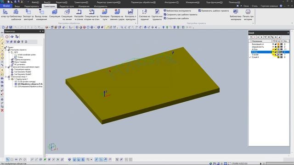
Task: Collapse Плоскость tree node
Action: (6, 77)
